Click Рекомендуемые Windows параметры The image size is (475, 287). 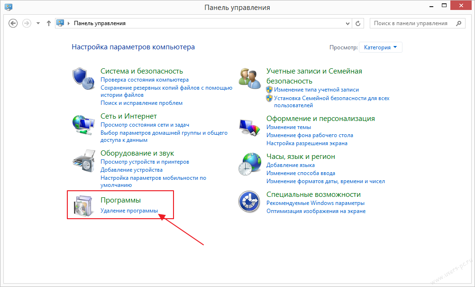[x=315, y=203]
